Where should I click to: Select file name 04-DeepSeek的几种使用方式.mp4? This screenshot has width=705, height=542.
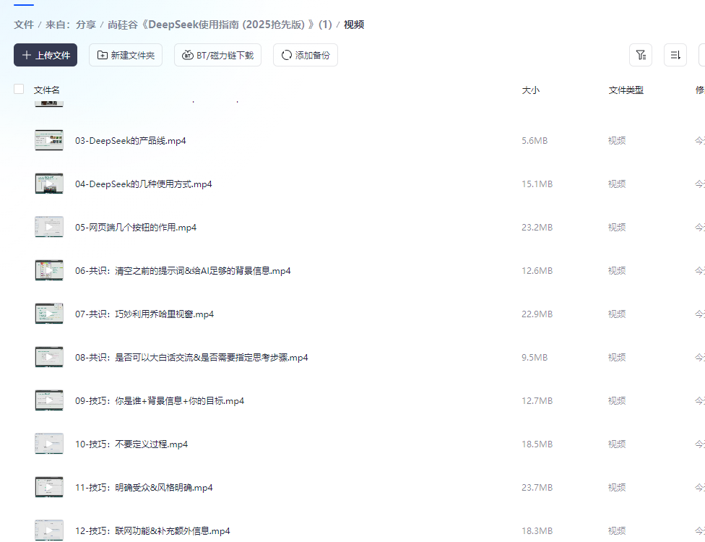pos(144,184)
